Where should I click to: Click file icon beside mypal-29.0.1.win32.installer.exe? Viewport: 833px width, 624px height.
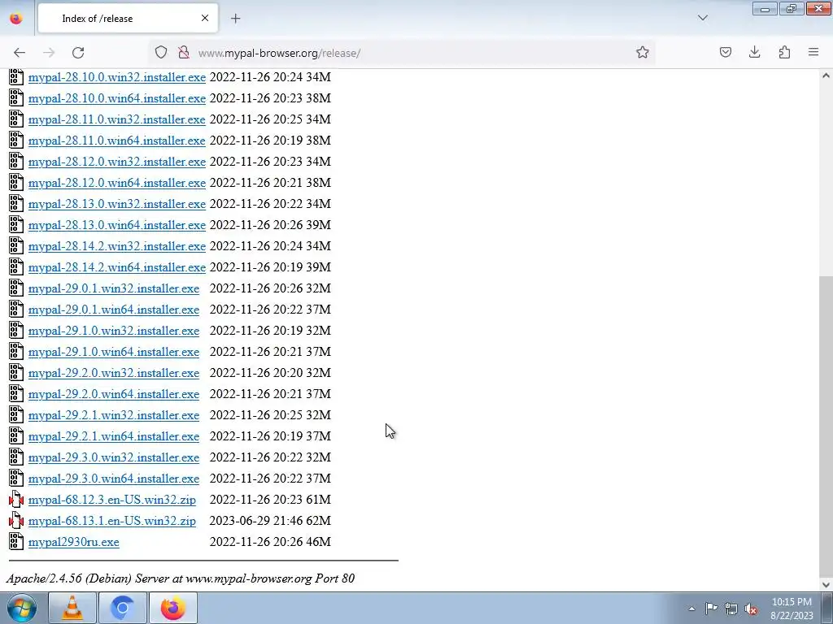click(16, 288)
